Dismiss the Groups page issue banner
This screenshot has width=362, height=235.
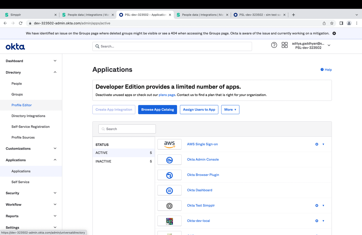[x=334, y=33]
